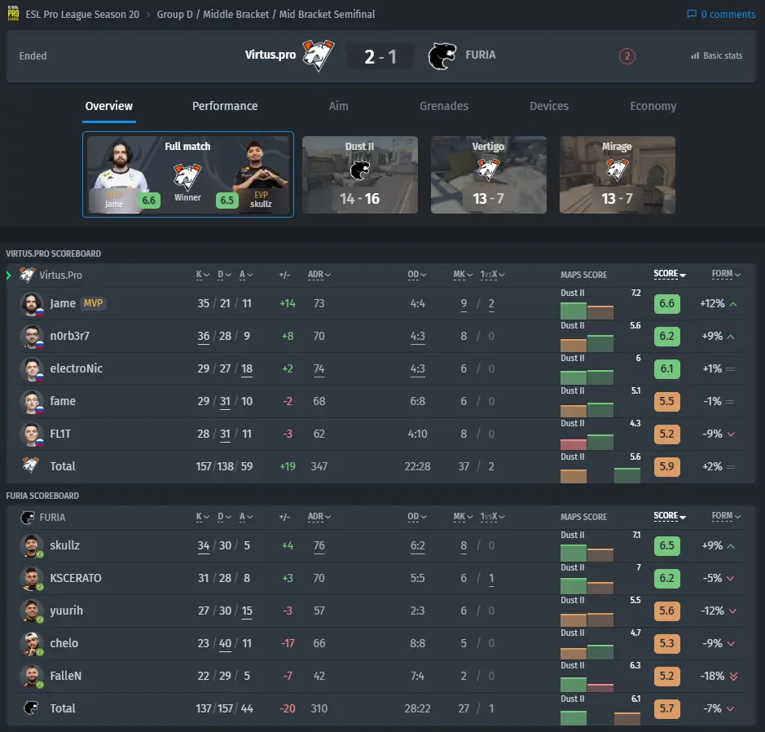This screenshot has height=732, width=765.
Task: Select the Mirage 13-7 map card
Action: tap(618, 174)
